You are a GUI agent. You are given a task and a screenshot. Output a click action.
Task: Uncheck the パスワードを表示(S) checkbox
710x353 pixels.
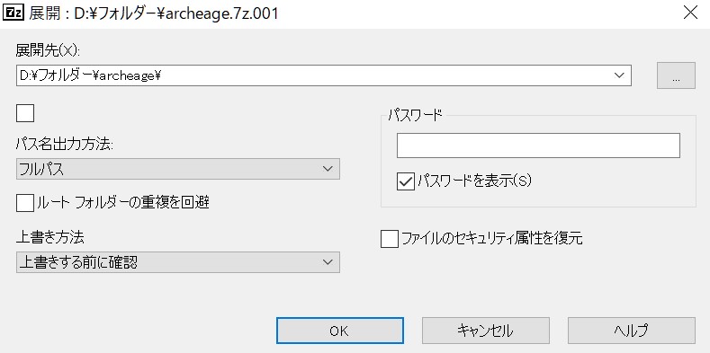click(x=406, y=181)
